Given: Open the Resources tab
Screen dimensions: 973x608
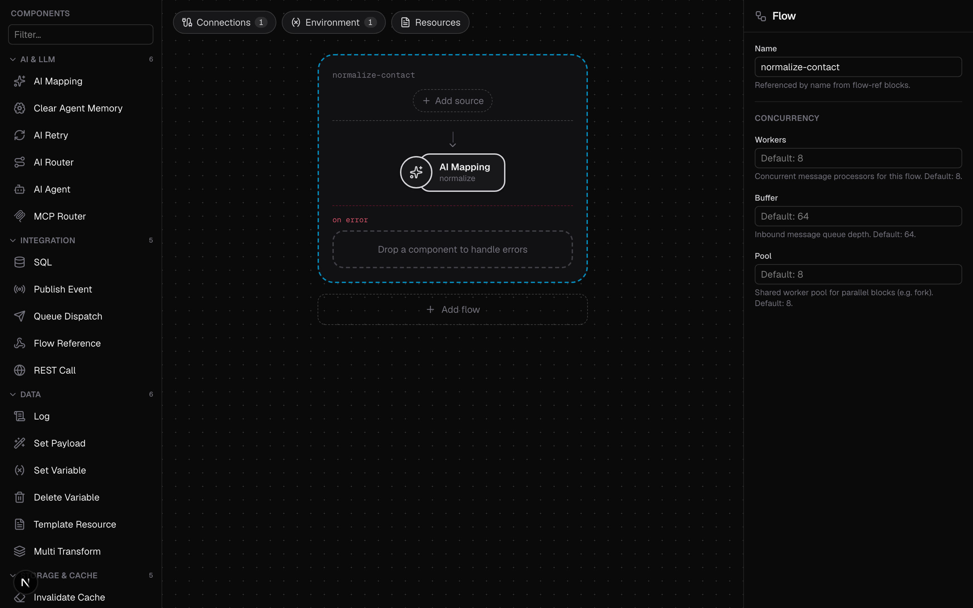Looking at the screenshot, I should pyautogui.click(x=430, y=22).
